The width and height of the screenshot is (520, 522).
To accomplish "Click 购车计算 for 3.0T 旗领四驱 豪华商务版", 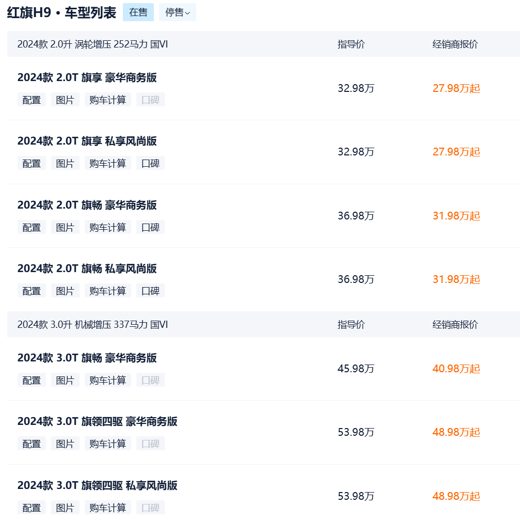I will [x=107, y=444].
